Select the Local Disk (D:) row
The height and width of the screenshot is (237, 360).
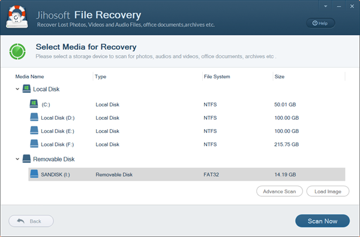pos(187,118)
